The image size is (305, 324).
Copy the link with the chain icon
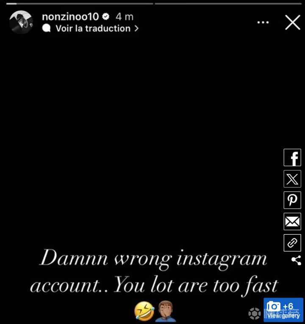click(292, 243)
